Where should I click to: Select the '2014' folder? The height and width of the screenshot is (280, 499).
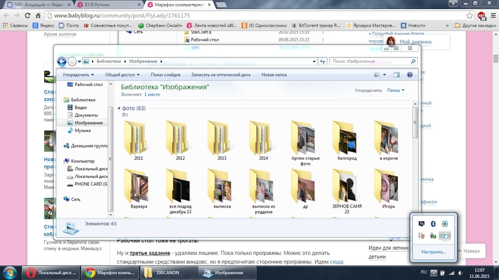(x=264, y=140)
